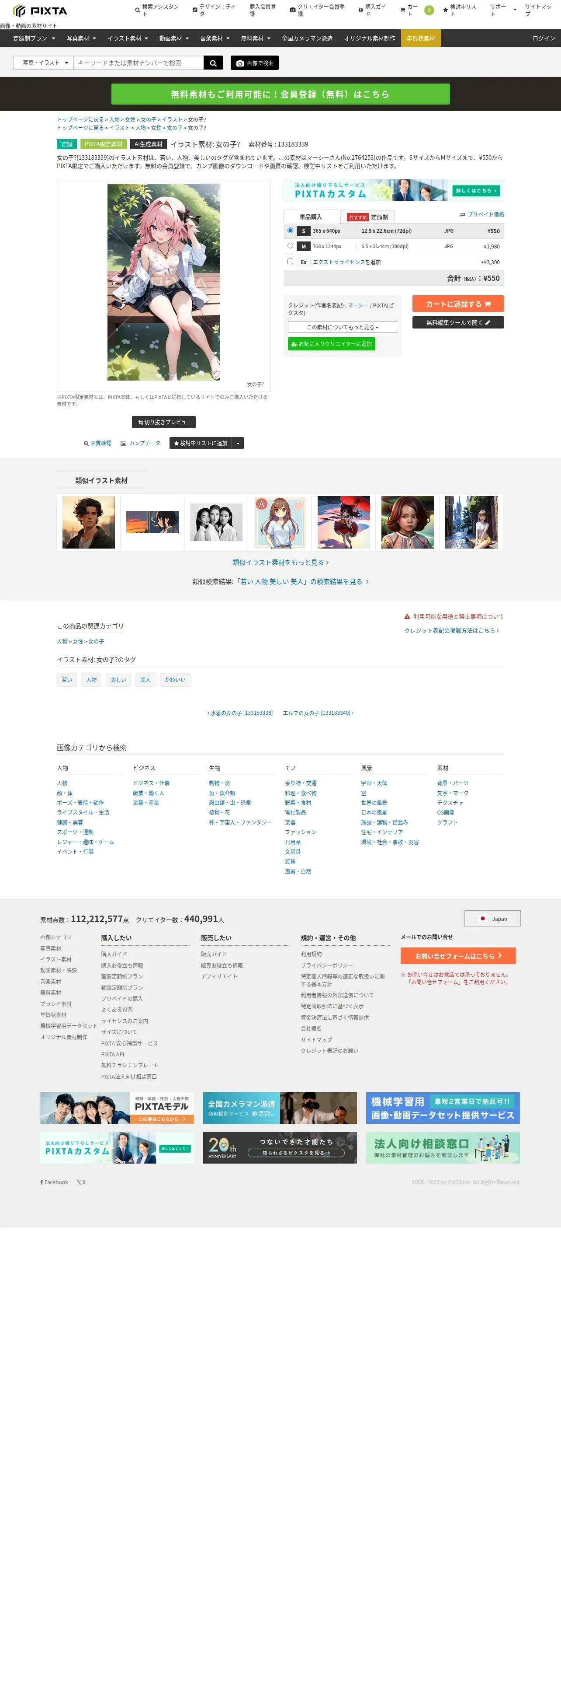Click the かわいい tag
The height and width of the screenshot is (1685, 561).
click(175, 680)
